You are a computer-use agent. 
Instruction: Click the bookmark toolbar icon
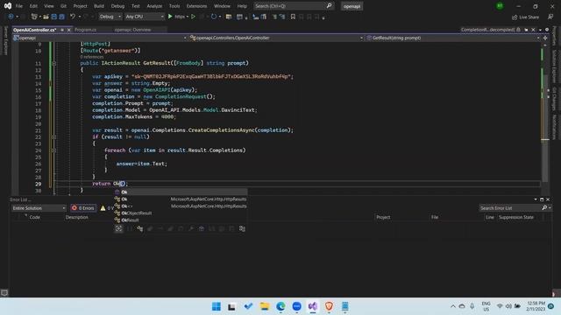(x=293, y=17)
